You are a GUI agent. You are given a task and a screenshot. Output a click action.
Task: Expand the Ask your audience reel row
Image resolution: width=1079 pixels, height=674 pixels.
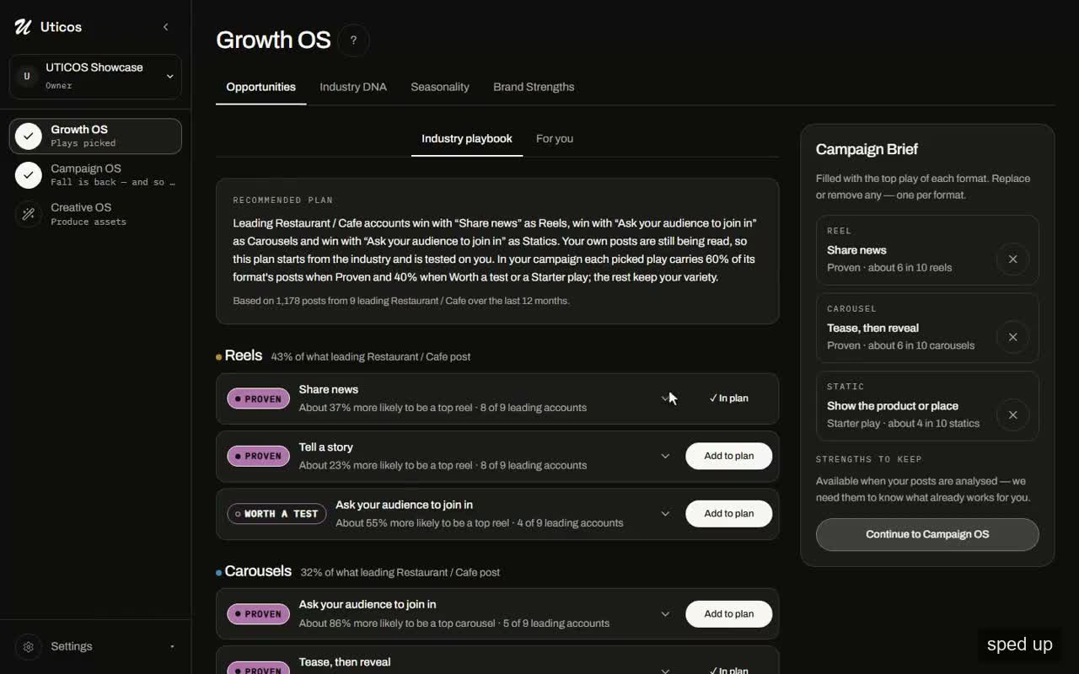click(665, 514)
